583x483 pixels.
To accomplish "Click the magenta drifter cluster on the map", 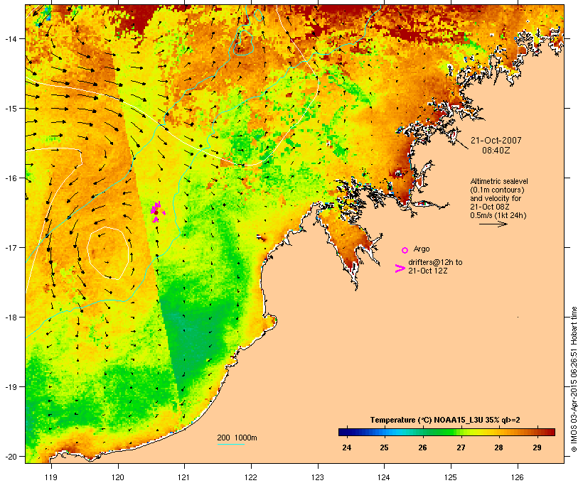I will click(158, 212).
